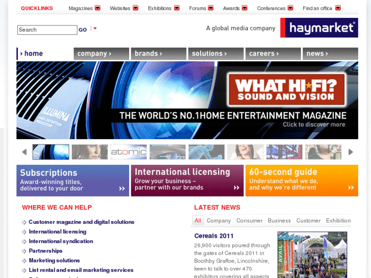Select the Business news tab
The width and height of the screenshot is (371, 278).
[x=279, y=220]
